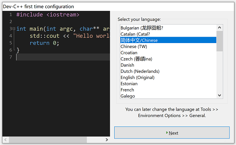236x145 pixels.
Task: Click the language list scrollbar thumb
Action: (219, 41)
